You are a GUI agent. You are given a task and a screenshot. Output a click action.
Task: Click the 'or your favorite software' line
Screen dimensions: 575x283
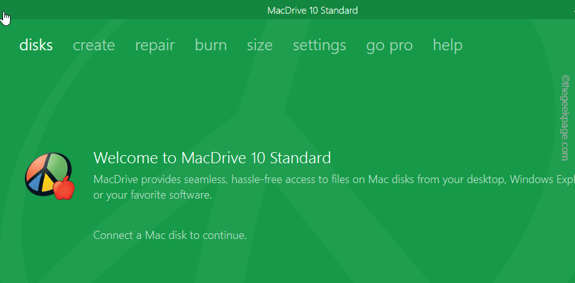tap(152, 195)
